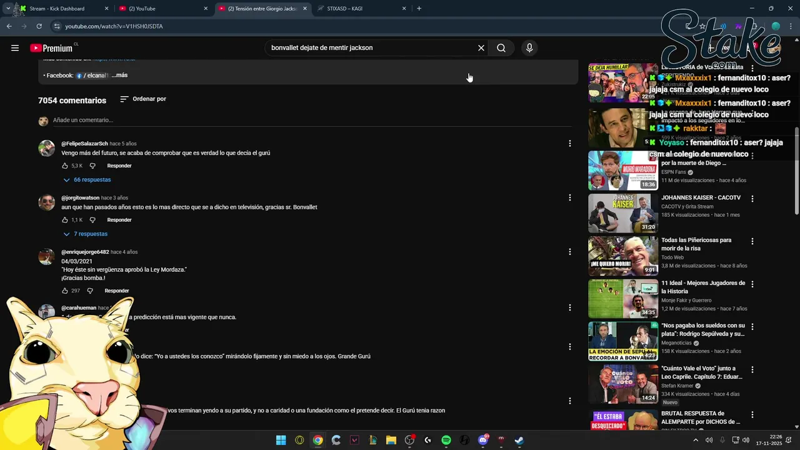The height and width of the screenshot is (450, 800).
Task: Dislike the comment by @enriquejorge6482
Action: click(90, 291)
